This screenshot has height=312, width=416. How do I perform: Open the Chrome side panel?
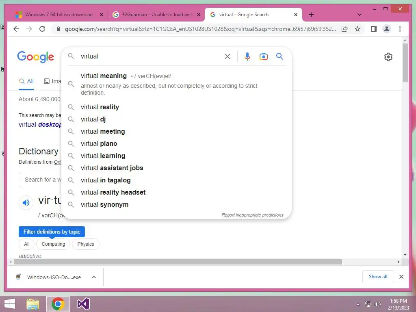click(374, 29)
